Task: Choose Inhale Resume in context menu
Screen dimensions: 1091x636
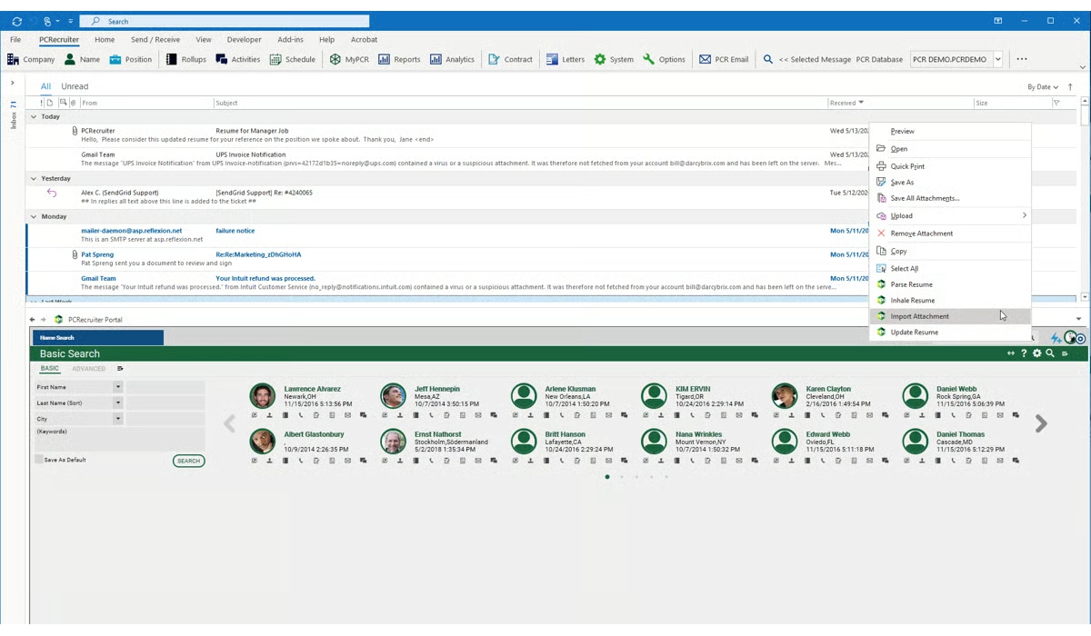Action: [x=950, y=300]
